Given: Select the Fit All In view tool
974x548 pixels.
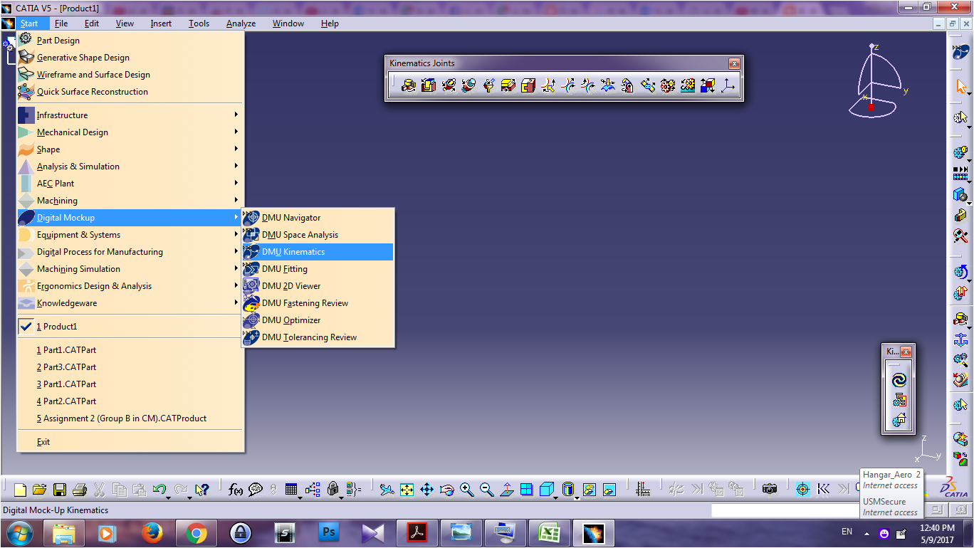Looking at the screenshot, I should coord(406,489).
